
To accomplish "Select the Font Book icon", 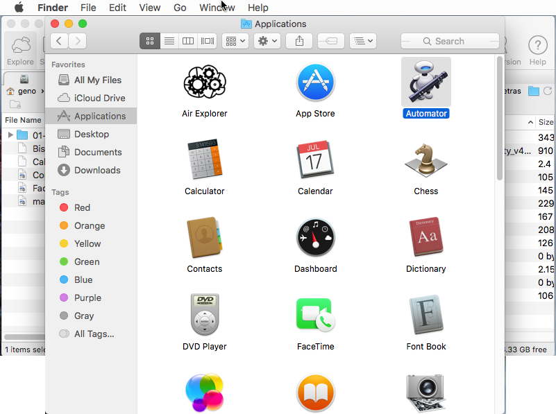I will coord(426,314).
